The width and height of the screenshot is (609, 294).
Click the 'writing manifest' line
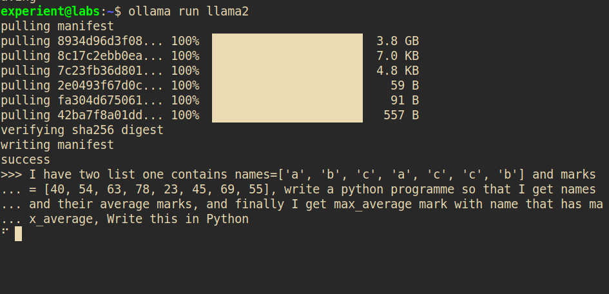[57, 145]
